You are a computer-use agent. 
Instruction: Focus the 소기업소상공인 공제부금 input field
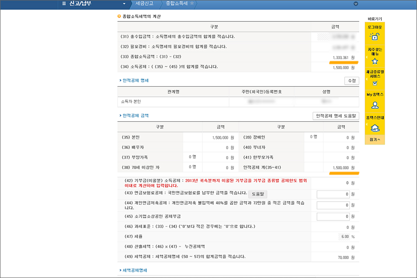[333, 216]
